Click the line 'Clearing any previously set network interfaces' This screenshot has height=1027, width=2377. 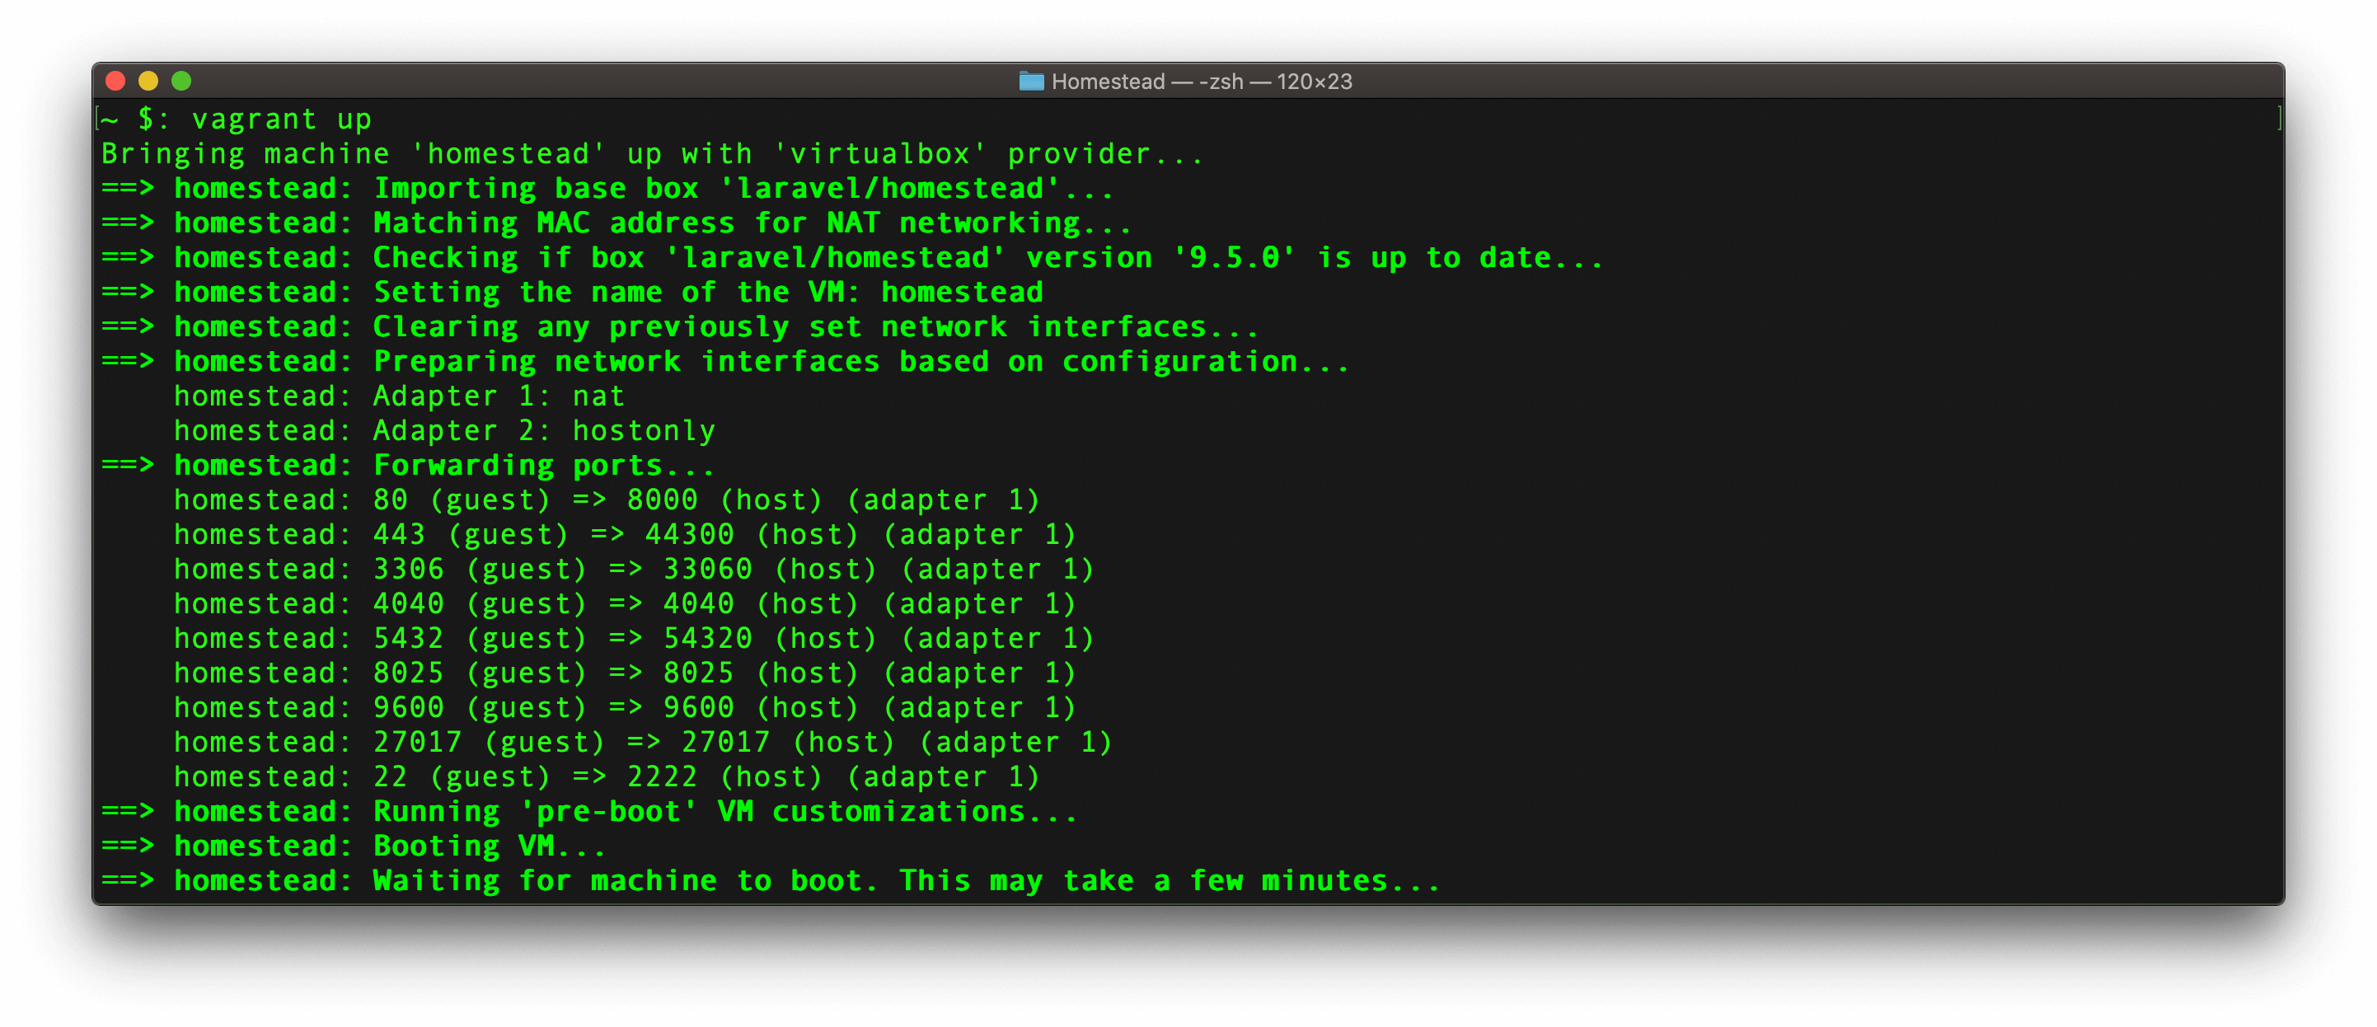point(680,326)
